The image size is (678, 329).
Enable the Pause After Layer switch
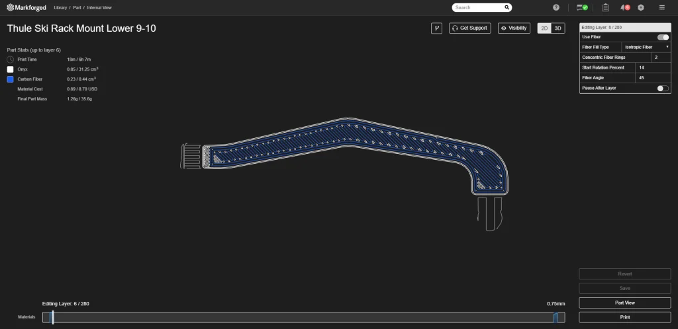click(662, 88)
